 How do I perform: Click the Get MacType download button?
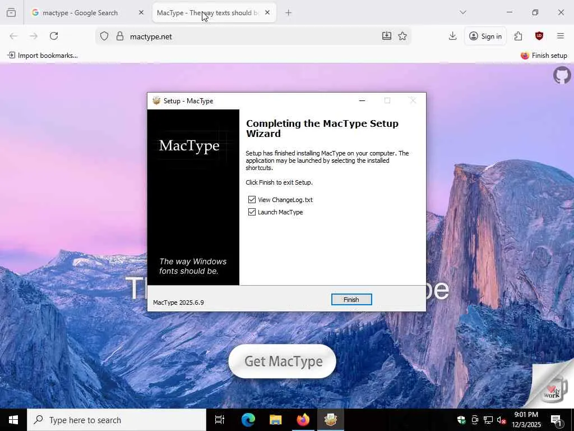click(283, 361)
